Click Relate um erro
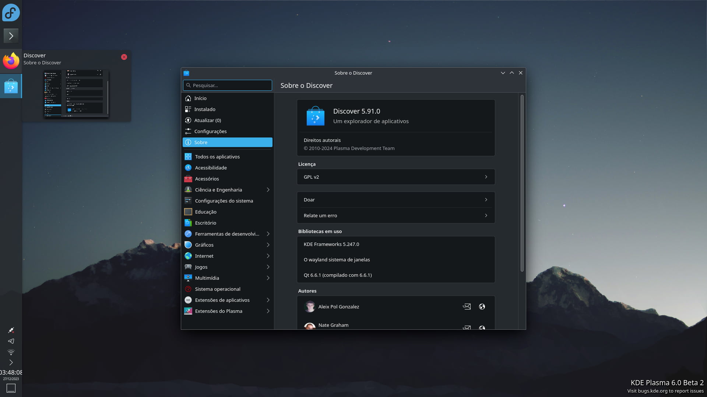 coord(396,215)
